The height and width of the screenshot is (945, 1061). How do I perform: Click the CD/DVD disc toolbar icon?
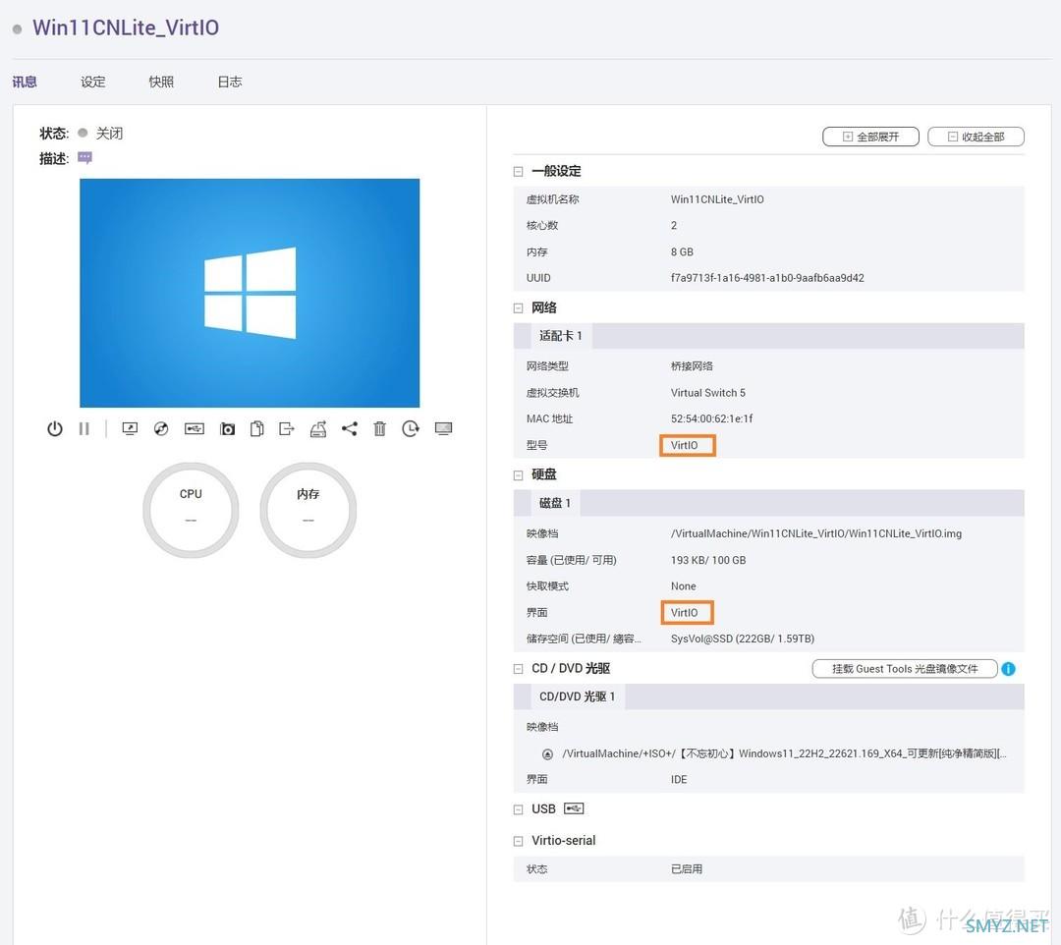[161, 429]
